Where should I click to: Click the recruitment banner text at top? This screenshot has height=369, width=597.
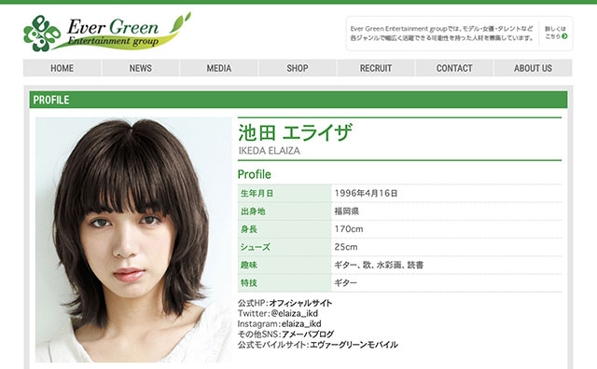(441, 34)
